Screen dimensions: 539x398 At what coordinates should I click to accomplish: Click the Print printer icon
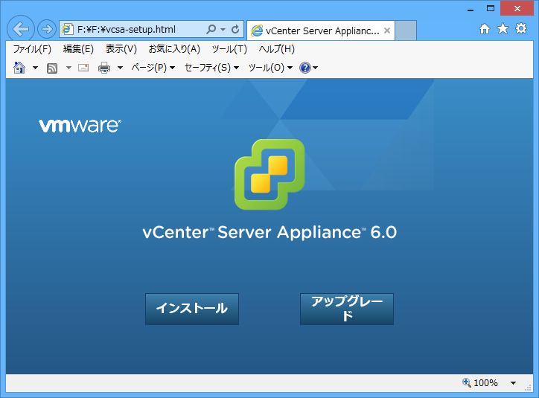pyautogui.click(x=104, y=68)
